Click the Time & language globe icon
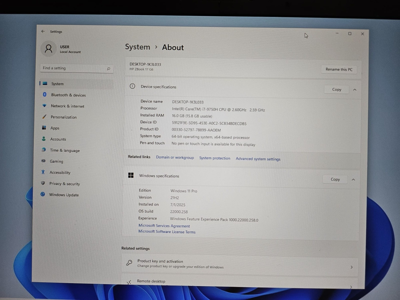Image resolution: width=400 pixels, height=300 pixels. tap(44, 150)
